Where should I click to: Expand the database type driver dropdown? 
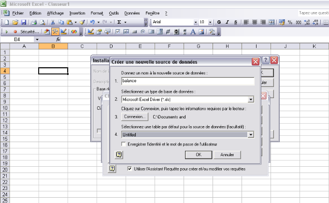(251, 100)
